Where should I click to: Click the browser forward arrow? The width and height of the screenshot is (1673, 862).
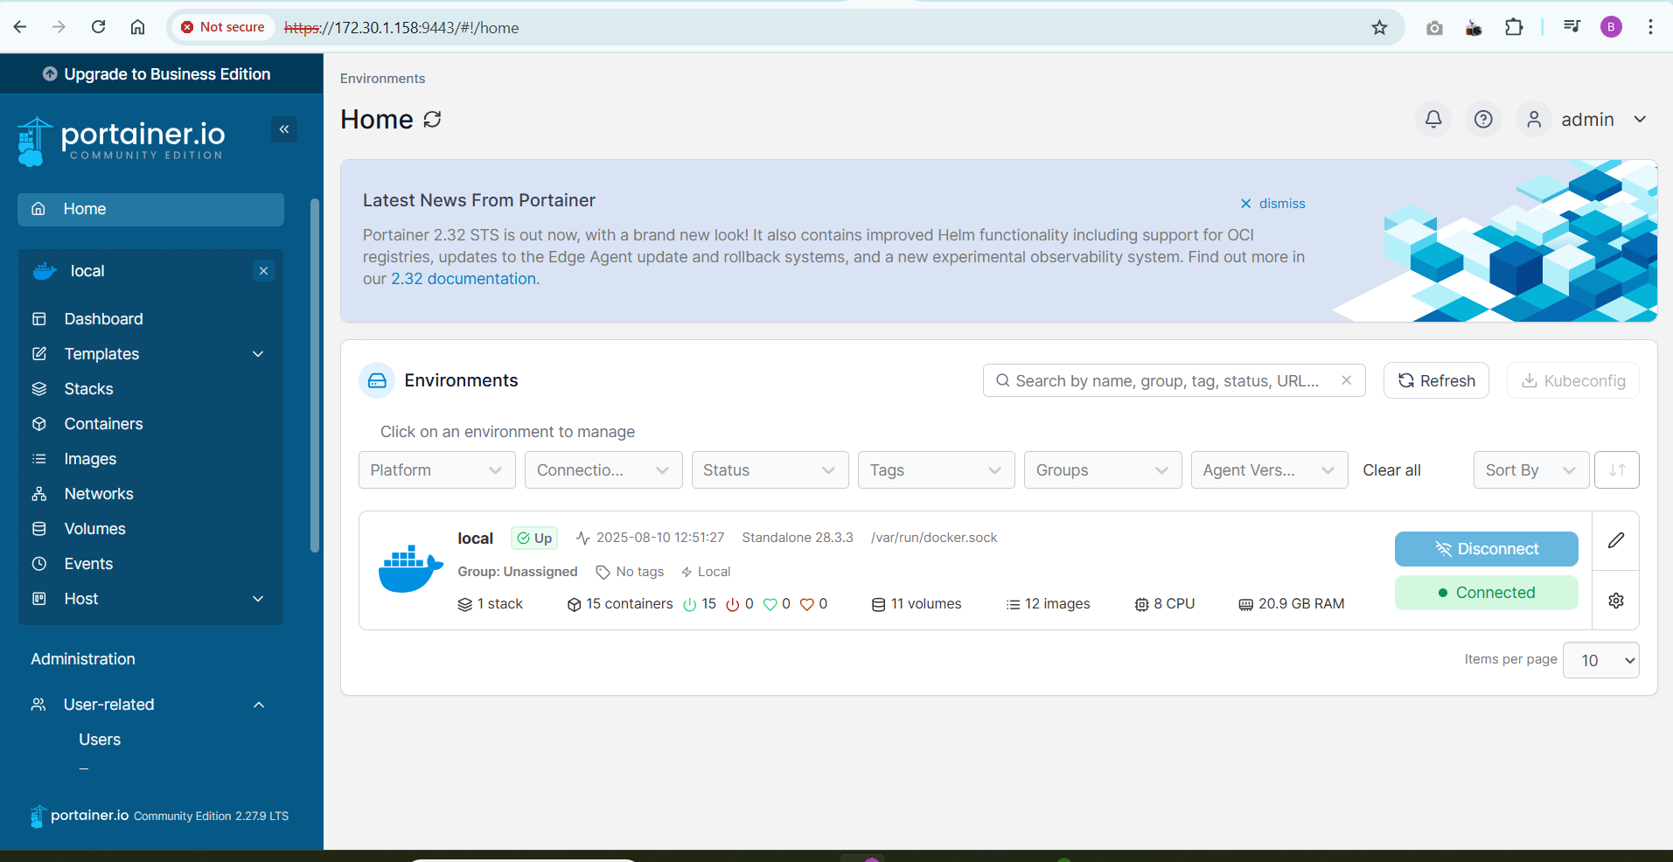tap(59, 27)
